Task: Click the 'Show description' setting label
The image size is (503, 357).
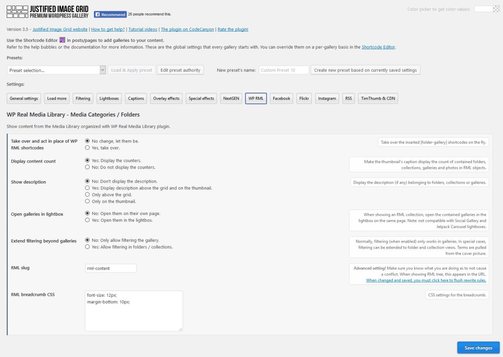Action: point(29,182)
